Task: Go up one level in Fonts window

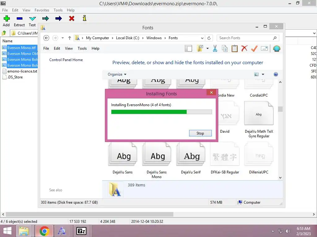Action: (x=70, y=38)
